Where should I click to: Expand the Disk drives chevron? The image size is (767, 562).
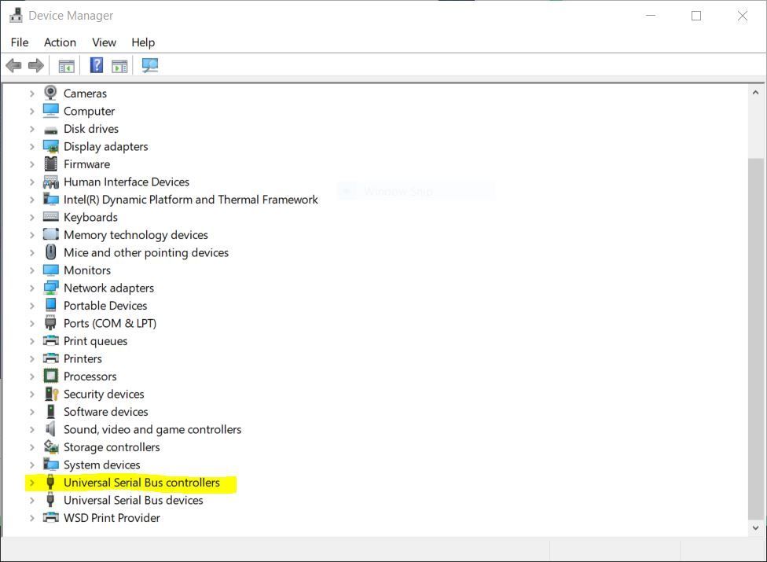31,129
